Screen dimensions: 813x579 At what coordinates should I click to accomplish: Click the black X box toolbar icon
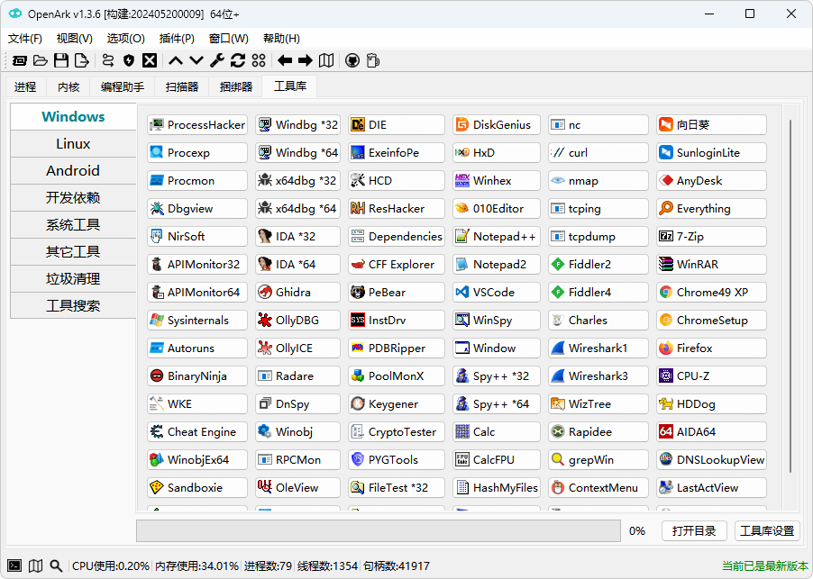tap(150, 60)
